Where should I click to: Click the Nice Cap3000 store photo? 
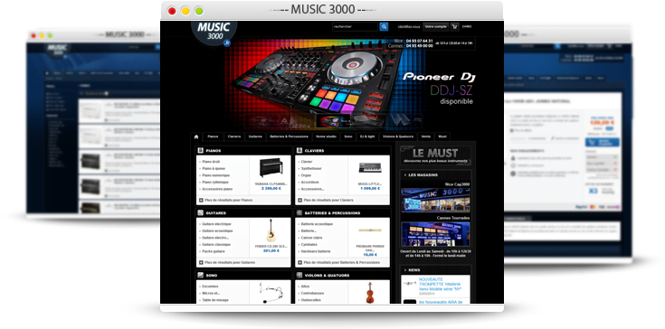pos(435,200)
